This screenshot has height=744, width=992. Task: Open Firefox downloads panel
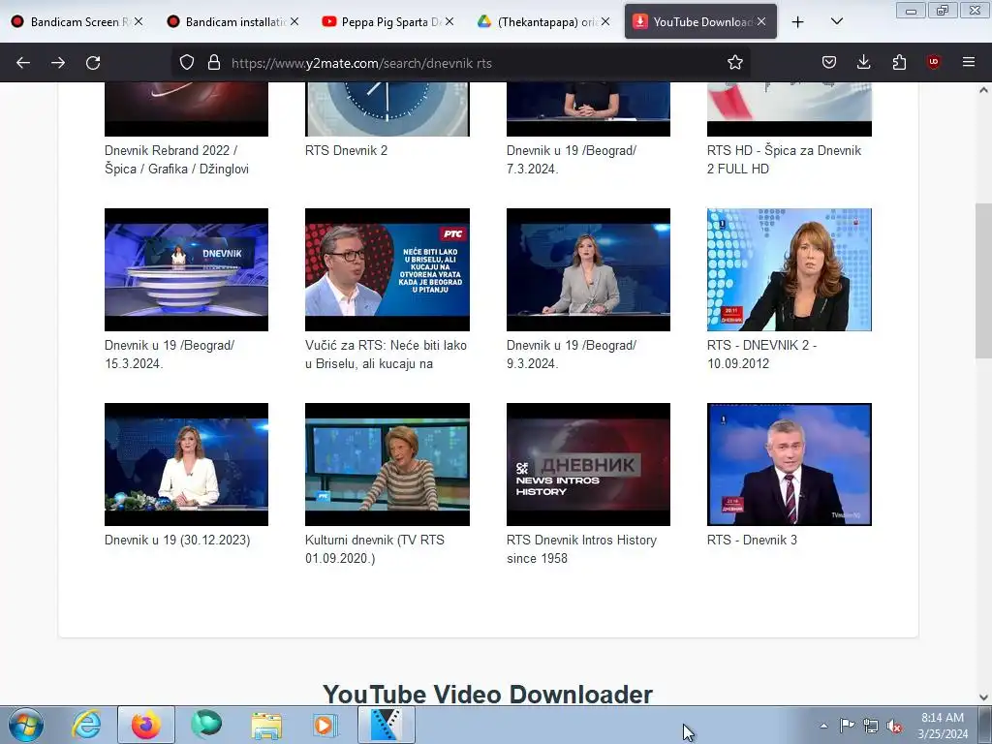(863, 63)
